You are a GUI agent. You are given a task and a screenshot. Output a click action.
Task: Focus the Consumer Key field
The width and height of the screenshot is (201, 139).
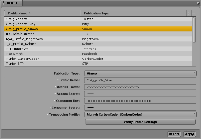[140, 101]
